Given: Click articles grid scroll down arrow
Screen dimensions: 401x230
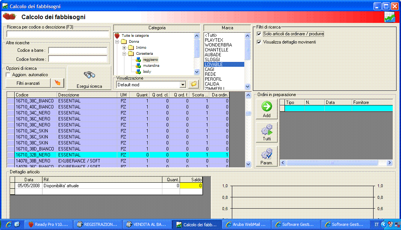Looking at the screenshot, I should click(248, 164).
